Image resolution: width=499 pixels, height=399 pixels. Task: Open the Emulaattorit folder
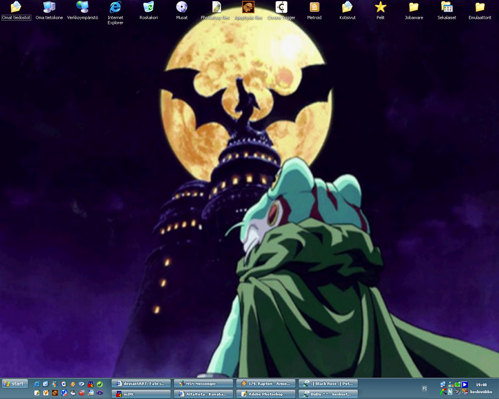point(480,11)
